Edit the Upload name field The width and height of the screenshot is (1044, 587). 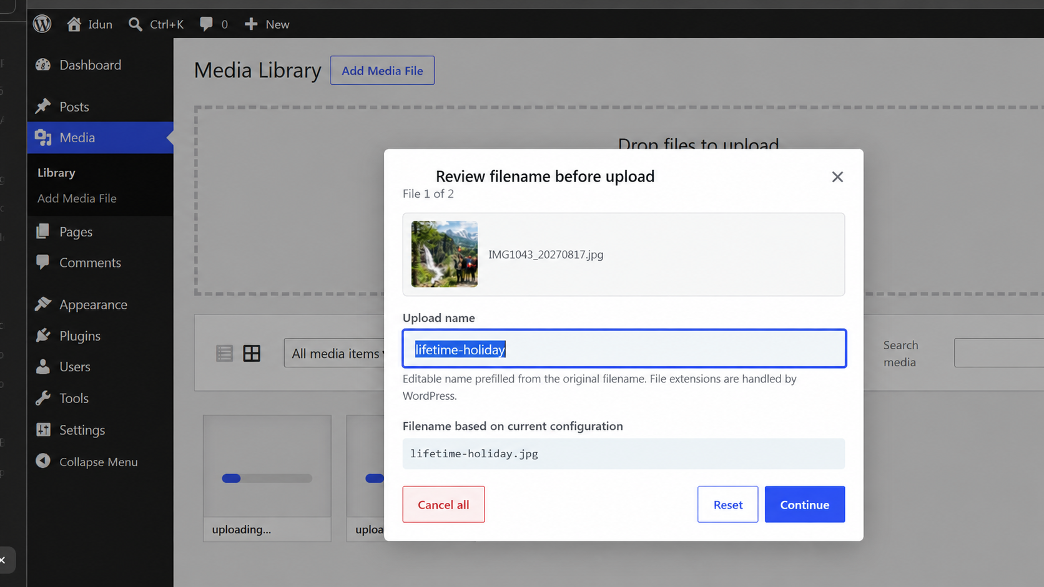tap(624, 349)
